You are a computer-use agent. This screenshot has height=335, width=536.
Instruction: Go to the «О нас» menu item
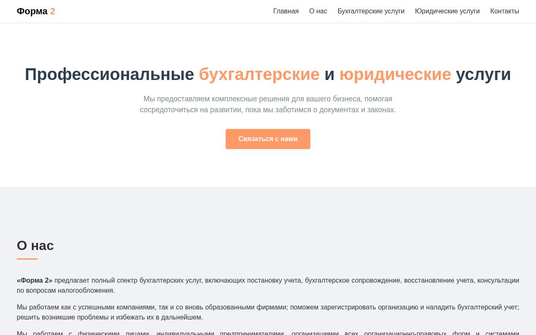click(x=318, y=11)
